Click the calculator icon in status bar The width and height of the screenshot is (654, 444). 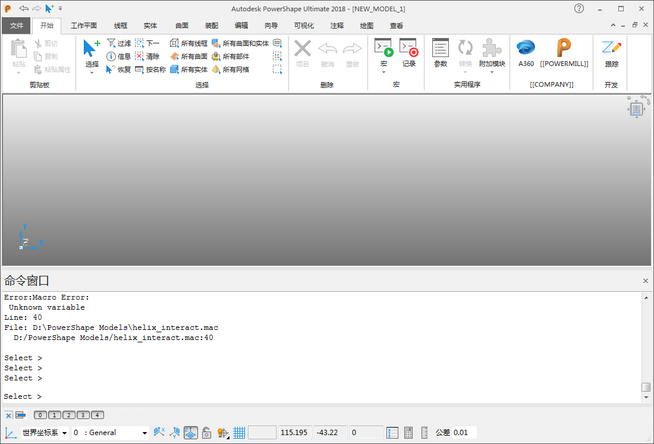408,433
